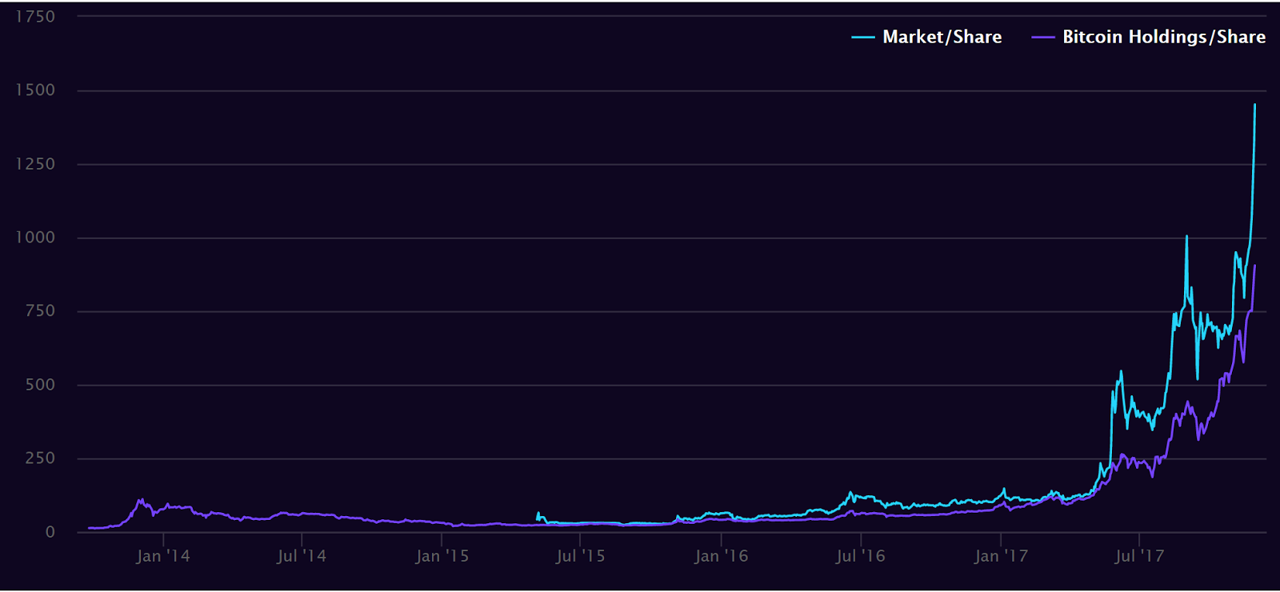Select the Jan '16 x-axis label
Screen dimensions: 1280x592
(721, 556)
